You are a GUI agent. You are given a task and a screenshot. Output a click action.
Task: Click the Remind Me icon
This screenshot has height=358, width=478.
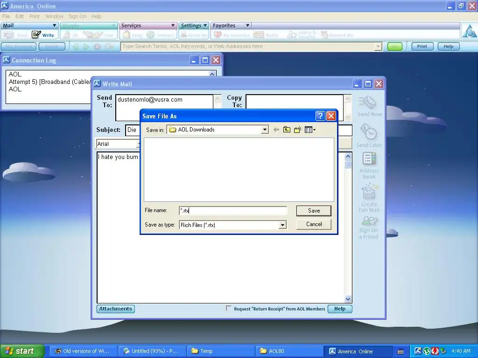324,34
